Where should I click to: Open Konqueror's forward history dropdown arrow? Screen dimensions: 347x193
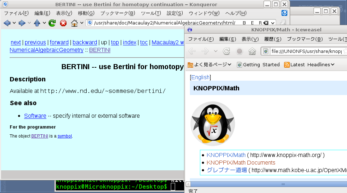(x=29, y=23)
